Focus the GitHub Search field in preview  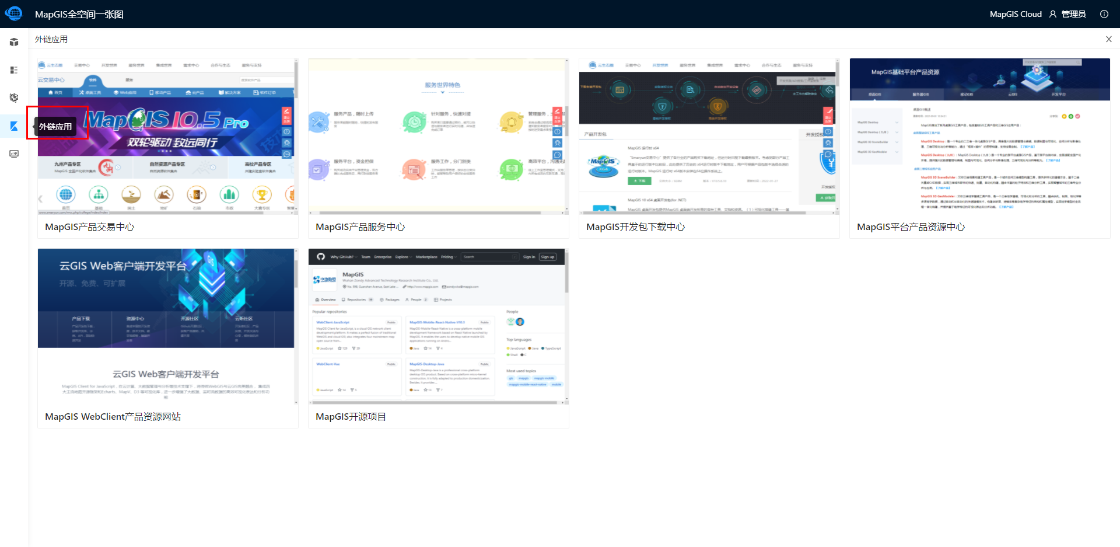coord(489,257)
